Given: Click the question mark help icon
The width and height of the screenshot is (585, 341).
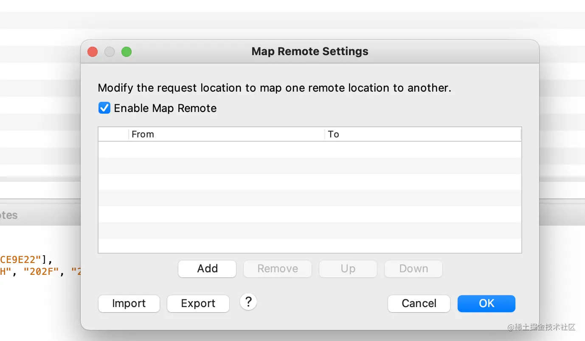Looking at the screenshot, I should click(248, 302).
